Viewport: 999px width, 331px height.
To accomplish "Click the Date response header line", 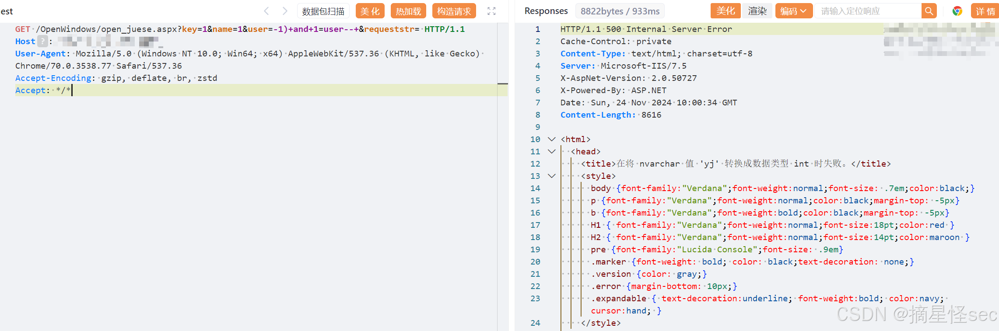I will click(648, 103).
